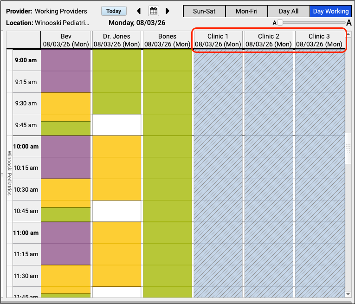
Task: Select the Clinic 3 column header
Action: pyautogui.click(x=319, y=40)
